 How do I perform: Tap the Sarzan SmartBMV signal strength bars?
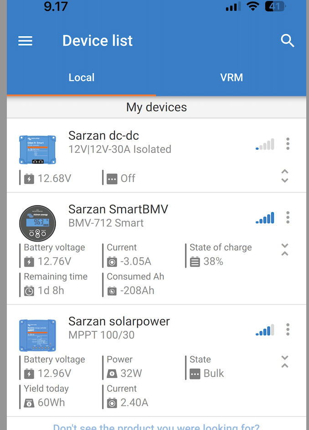coord(265,218)
